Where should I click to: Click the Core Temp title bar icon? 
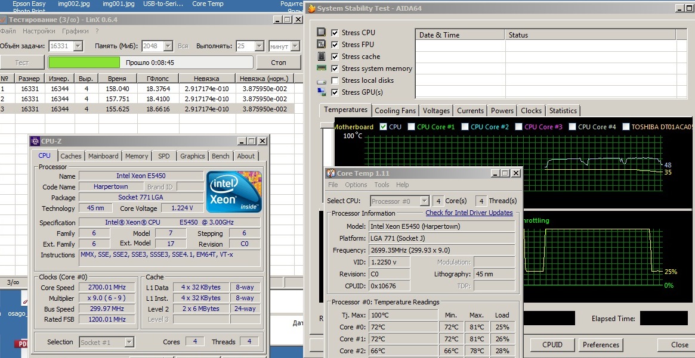(330, 173)
